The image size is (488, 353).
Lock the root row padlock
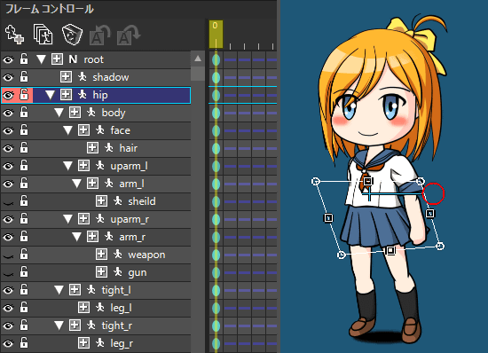(x=24, y=59)
